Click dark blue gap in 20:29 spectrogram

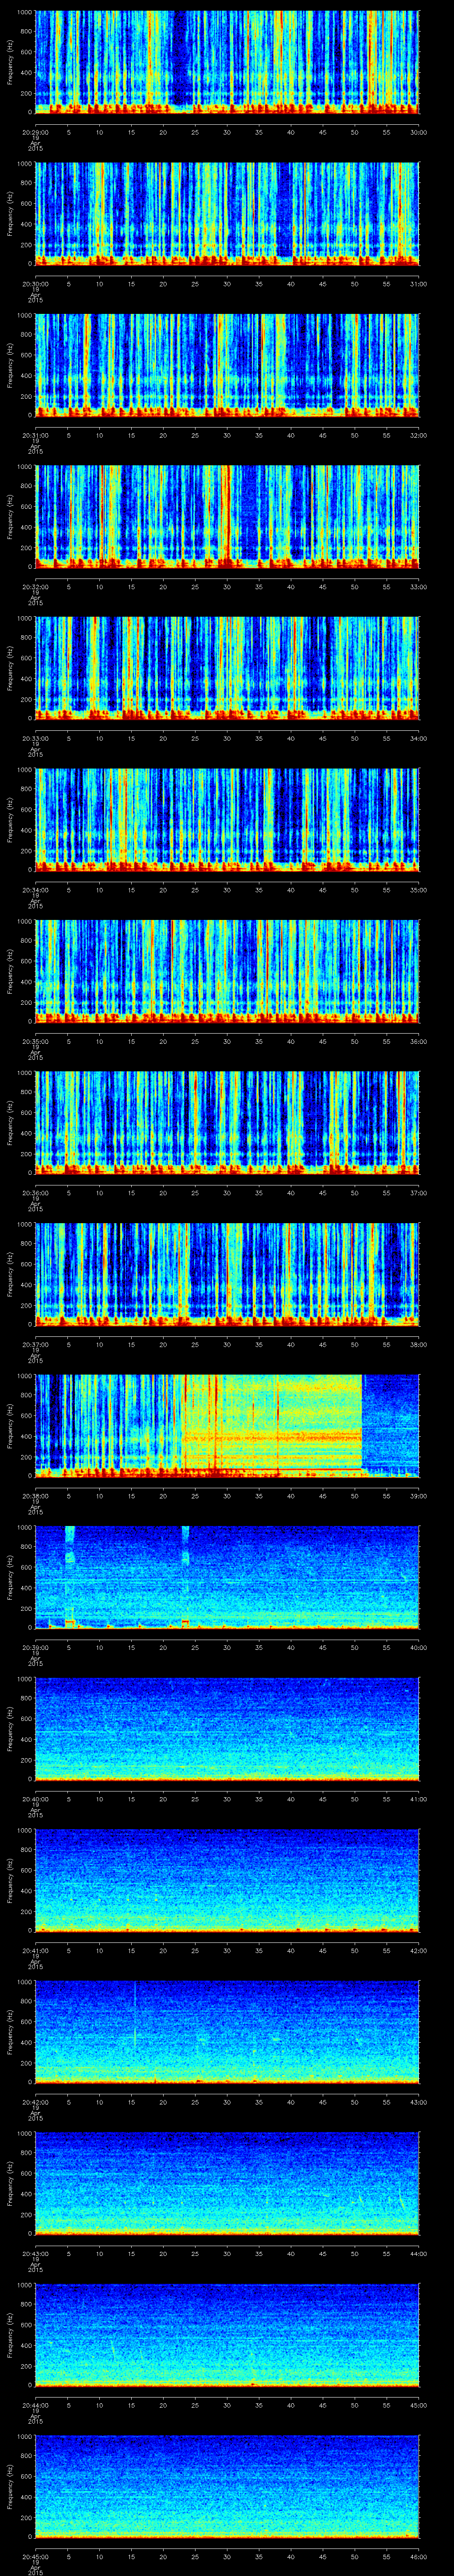180,60
